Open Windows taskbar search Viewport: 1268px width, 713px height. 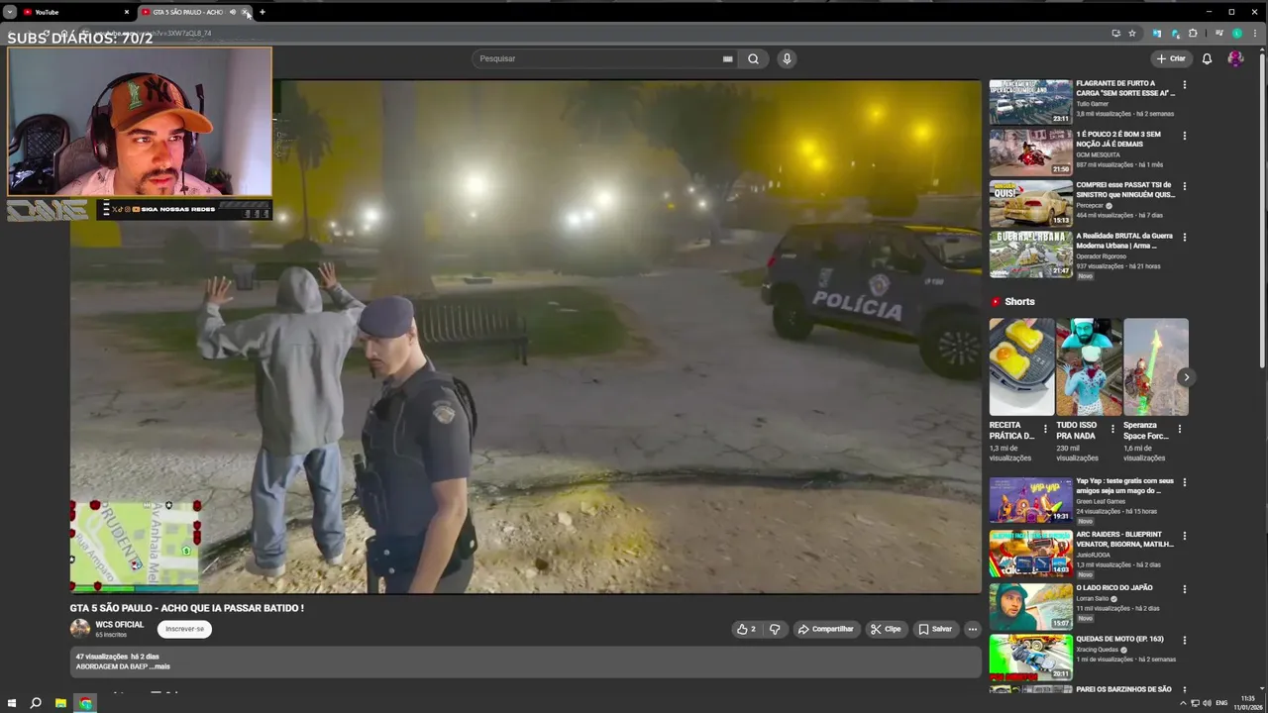[36, 703]
